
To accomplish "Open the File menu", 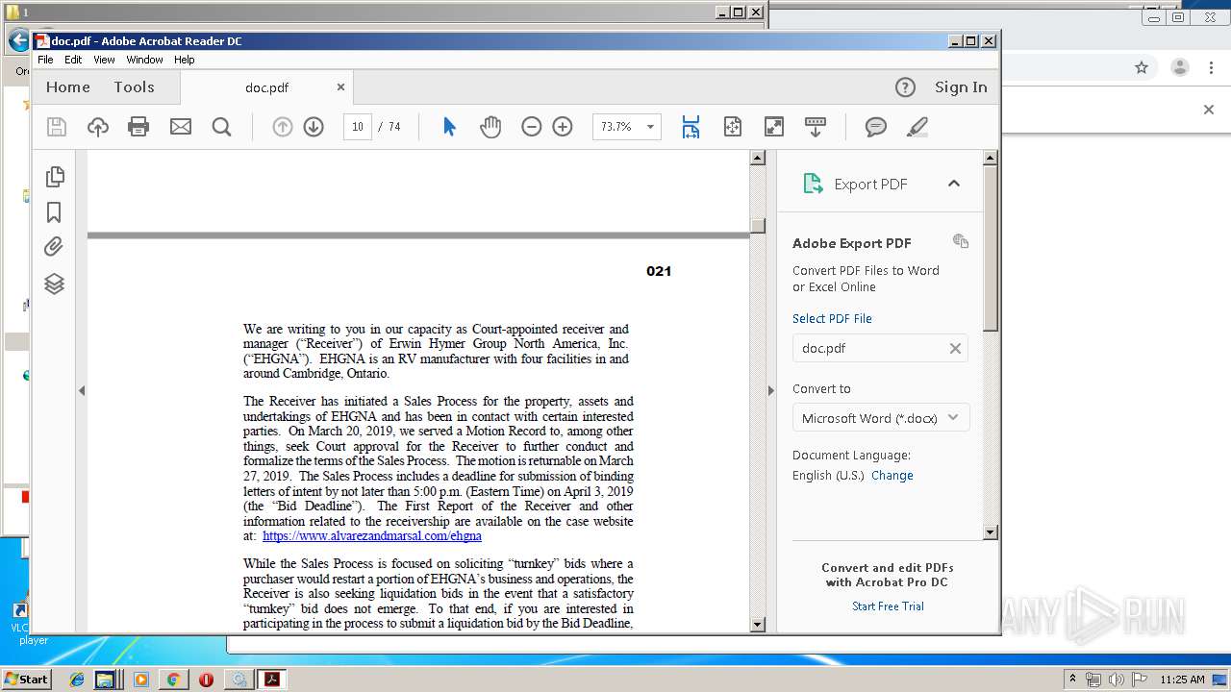I will [x=45, y=60].
